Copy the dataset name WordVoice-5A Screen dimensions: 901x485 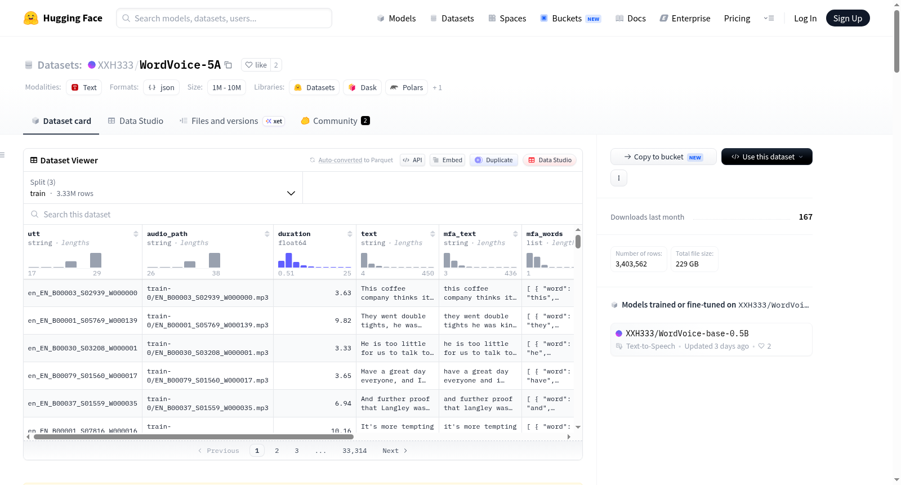click(x=228, y=65)
